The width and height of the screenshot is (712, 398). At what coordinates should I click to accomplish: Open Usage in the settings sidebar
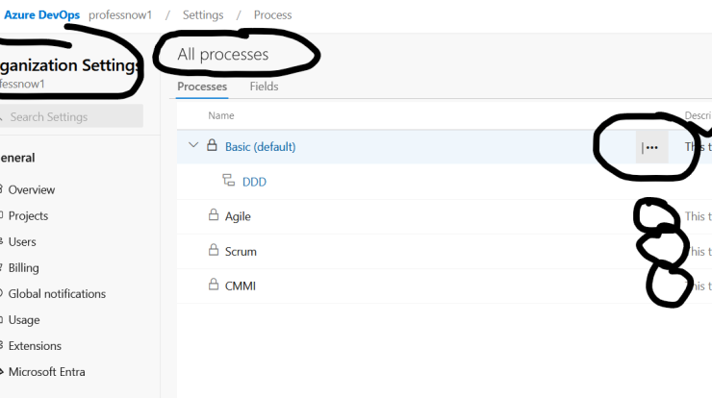24,320
